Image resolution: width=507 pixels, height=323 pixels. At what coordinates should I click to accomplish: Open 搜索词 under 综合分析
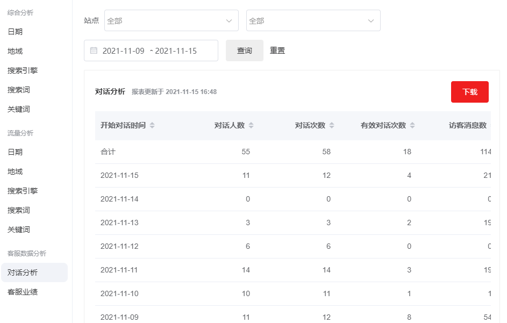(x=19, y=90)
